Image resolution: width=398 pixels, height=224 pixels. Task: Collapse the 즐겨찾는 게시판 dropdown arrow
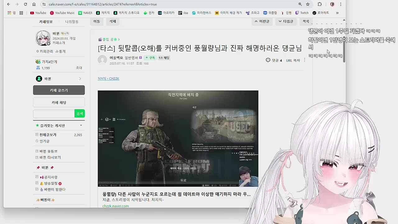[x=81, y=125]
